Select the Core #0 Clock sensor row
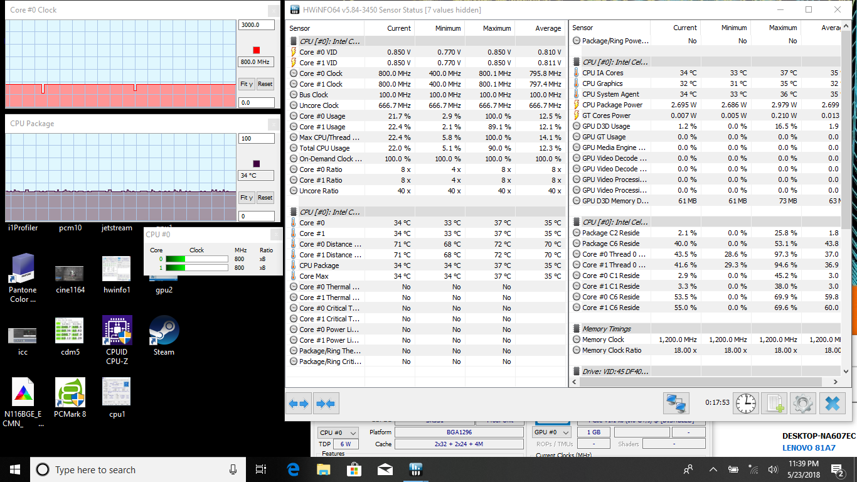Viewport: 857px width, 482px height. [x=427, y=73]
